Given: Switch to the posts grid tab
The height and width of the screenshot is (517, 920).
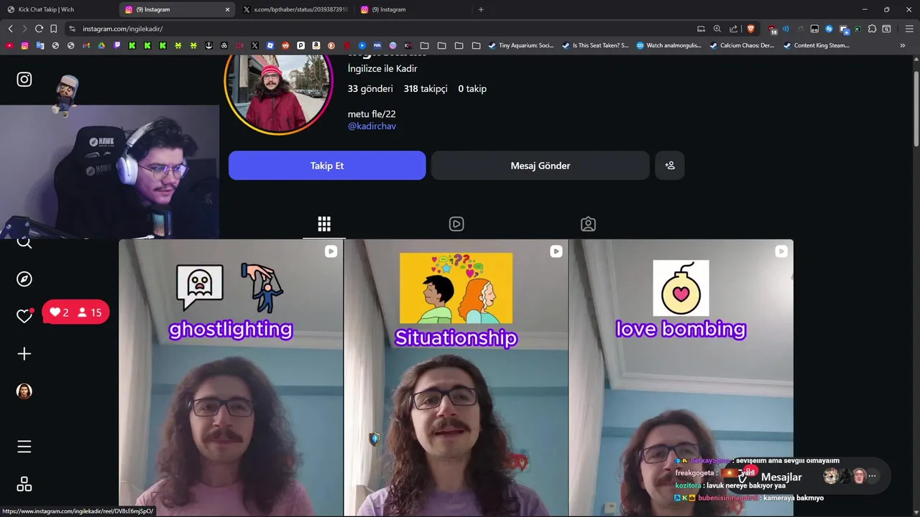Looking at the screenshot, I should click(x=324, y=224).
